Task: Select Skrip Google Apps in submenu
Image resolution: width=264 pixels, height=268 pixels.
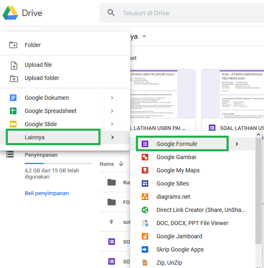Action: [x=193, y=249]
